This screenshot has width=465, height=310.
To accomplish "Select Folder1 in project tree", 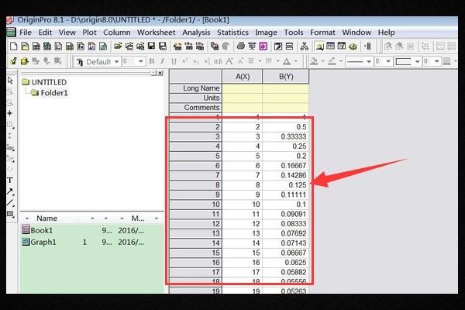I will tap(50, 93).
